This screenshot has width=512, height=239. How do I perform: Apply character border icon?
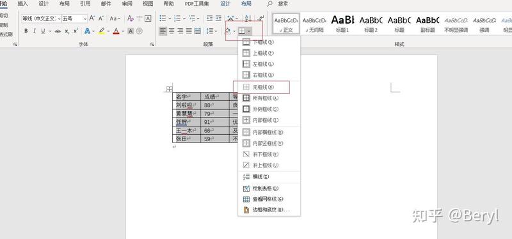pyautogui.click(x=148, y=19)
